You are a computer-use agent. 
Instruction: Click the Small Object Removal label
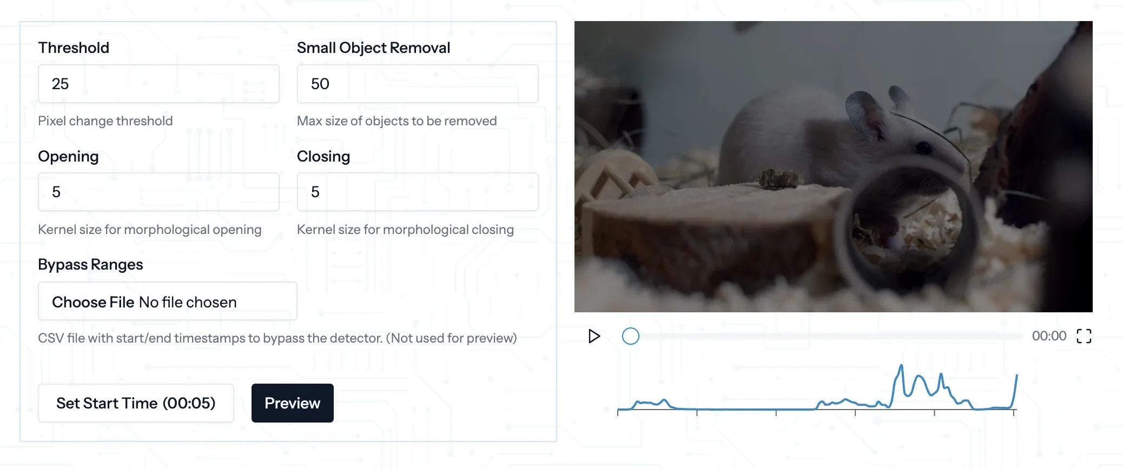tap(373, 48)
